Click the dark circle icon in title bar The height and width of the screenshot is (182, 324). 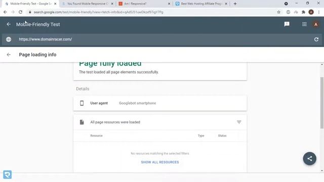point(286,4)
